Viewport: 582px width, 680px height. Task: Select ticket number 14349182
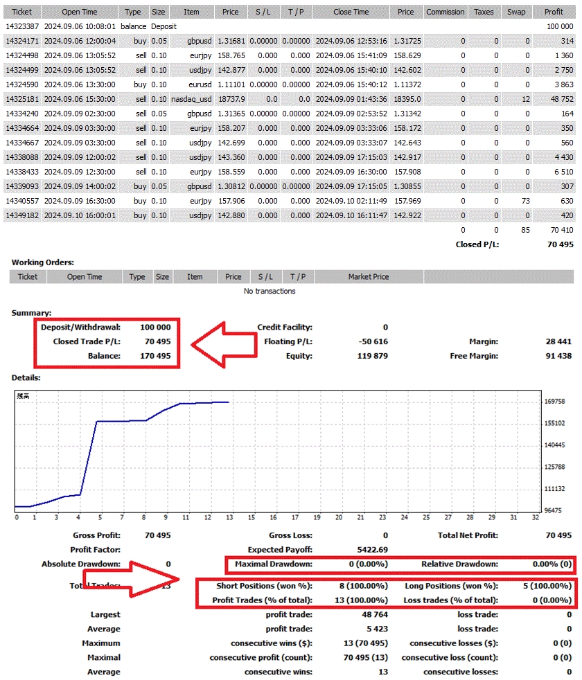point(22,215)
